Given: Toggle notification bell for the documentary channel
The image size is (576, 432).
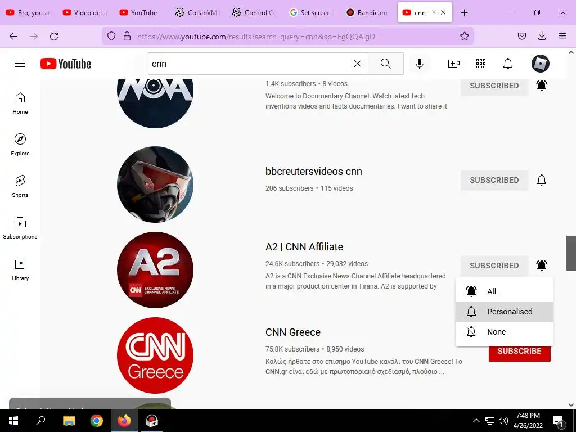Looking at the screenshot, I should click(542, 85).
